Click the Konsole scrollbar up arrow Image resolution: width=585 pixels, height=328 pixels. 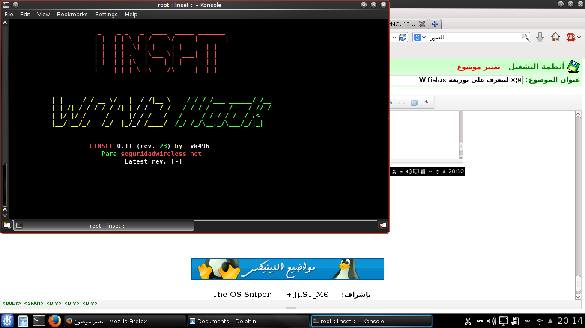click(5, 23)
